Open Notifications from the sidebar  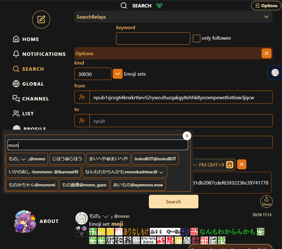point(39,54)
